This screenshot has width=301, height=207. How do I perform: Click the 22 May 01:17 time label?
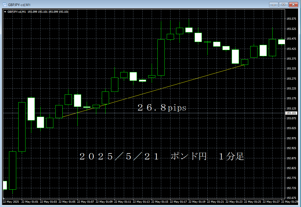[x=178, y=201]
